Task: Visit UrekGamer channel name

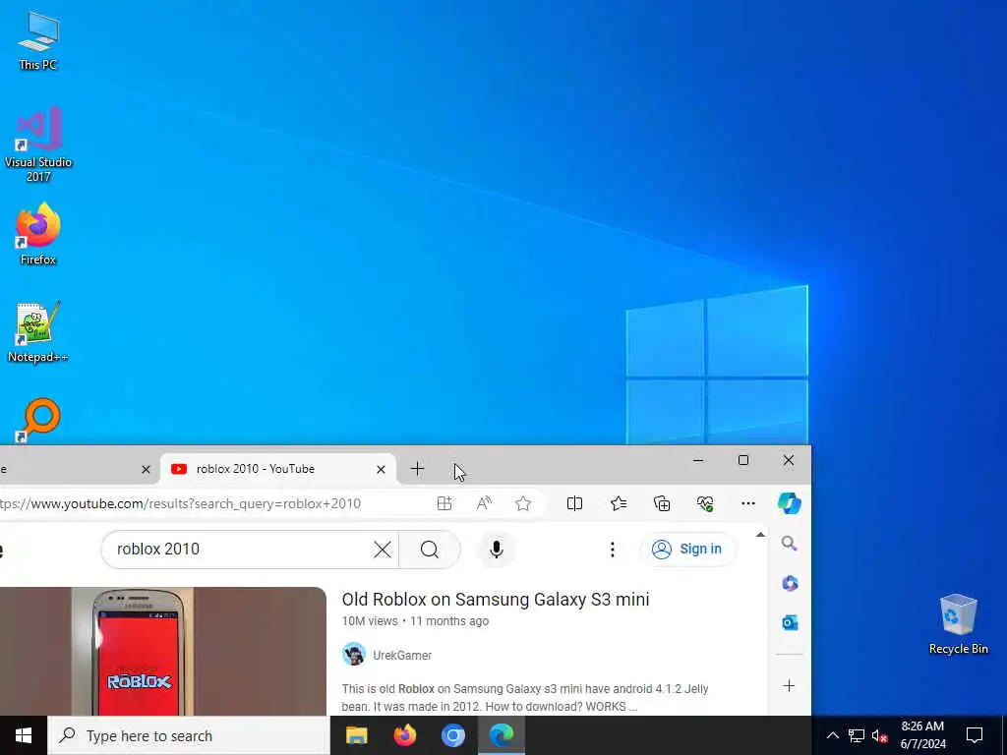Action: click(x=402, y=656)
